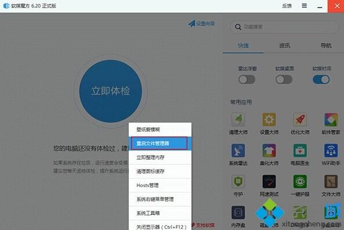Launch the 系统雷达 satellite dish icon

pyautogui.click(x=238, y=150)
